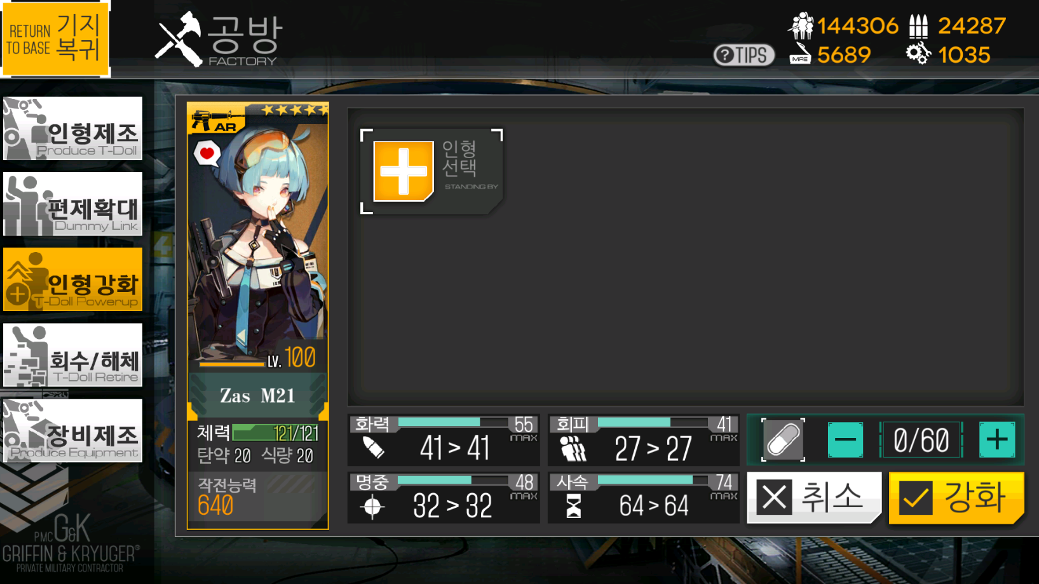Click the 0/60 capsule count field
This screenshot has height=584, width=1039.
(921, 439)
